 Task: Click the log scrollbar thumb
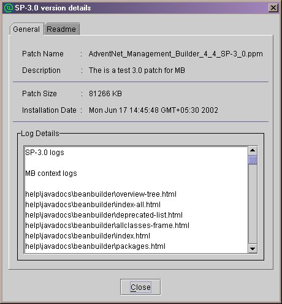click(x=253, y=160)
